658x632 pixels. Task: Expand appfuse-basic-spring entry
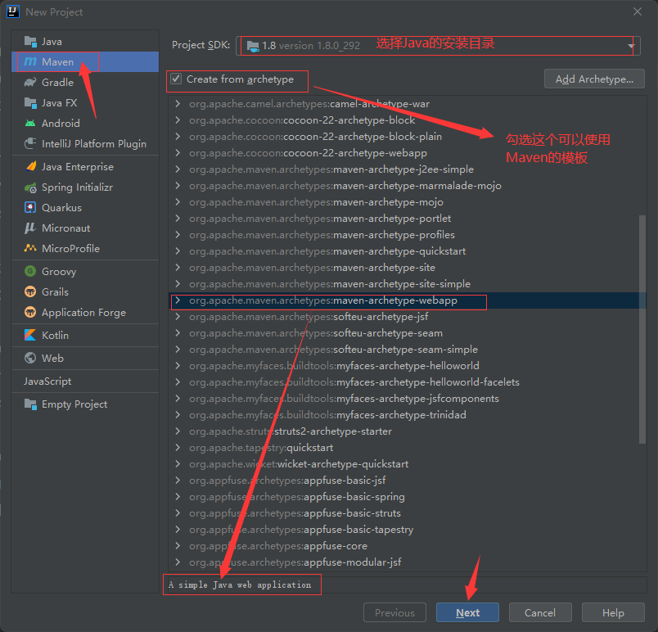click(178, 496)
